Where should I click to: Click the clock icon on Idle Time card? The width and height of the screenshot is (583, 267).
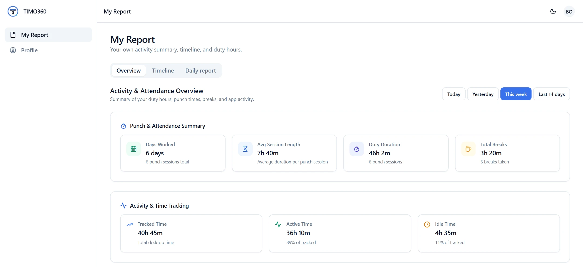[x=427, y=224]
